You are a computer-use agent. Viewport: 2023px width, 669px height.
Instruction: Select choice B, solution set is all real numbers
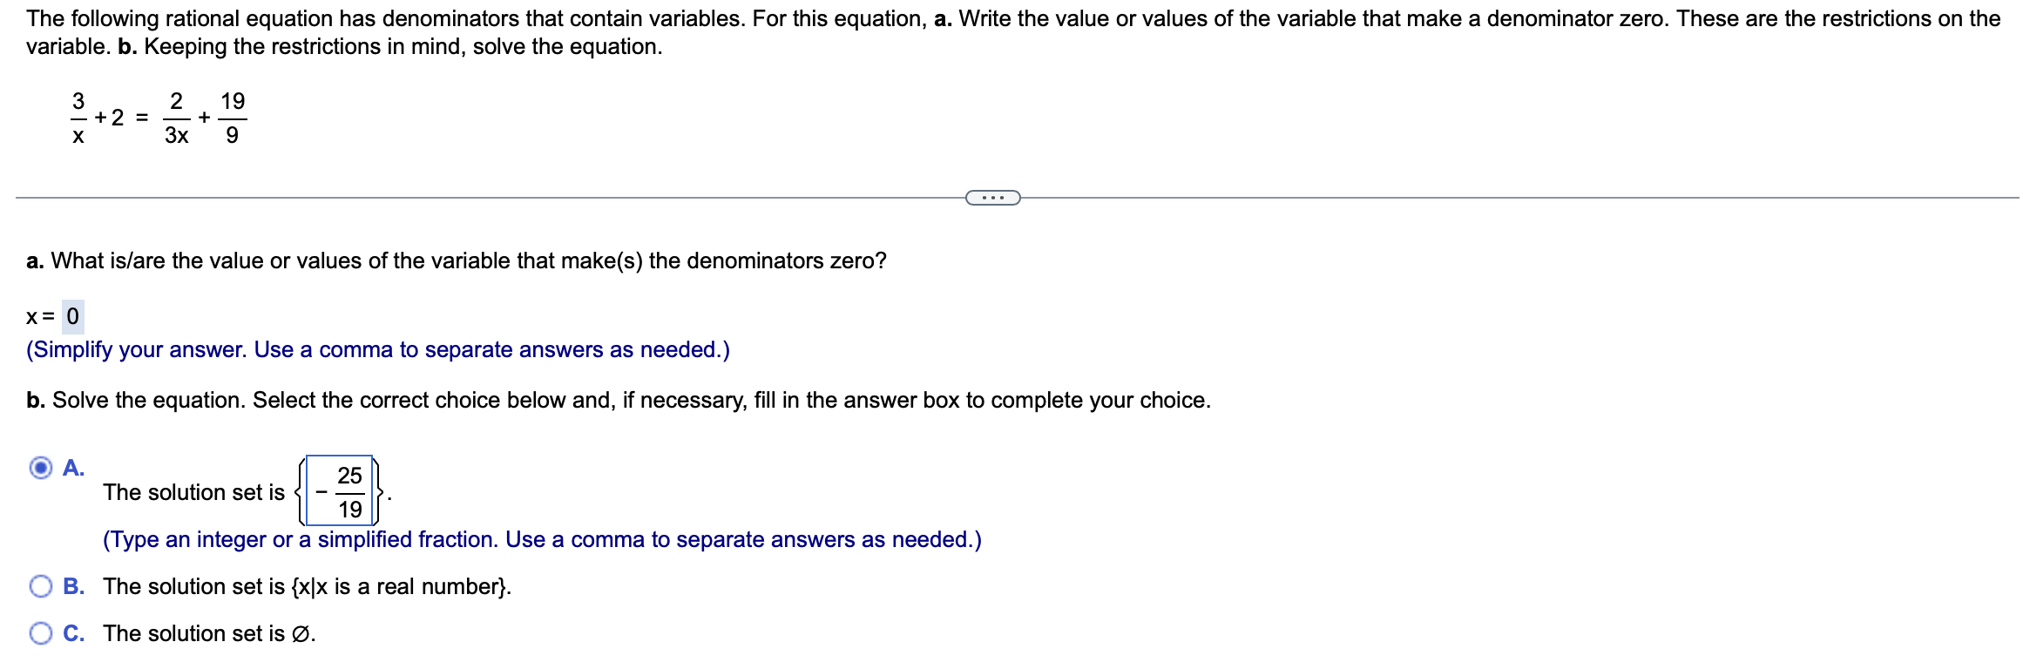click(40, 587)
